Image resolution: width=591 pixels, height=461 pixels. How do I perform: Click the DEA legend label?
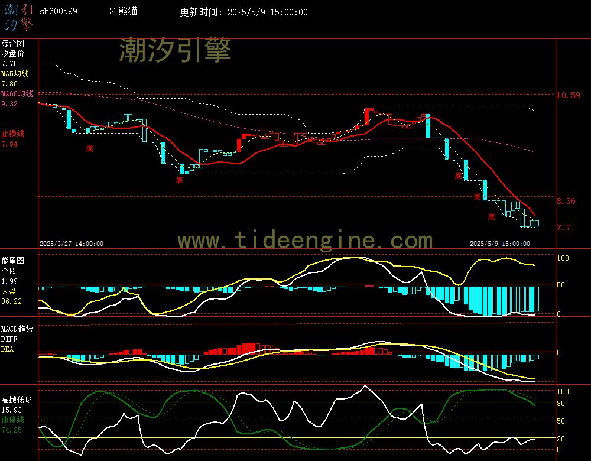pos(7,349)
